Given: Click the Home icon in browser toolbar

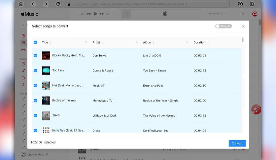Looking at the screenshot, I should [x=21, y=4].
